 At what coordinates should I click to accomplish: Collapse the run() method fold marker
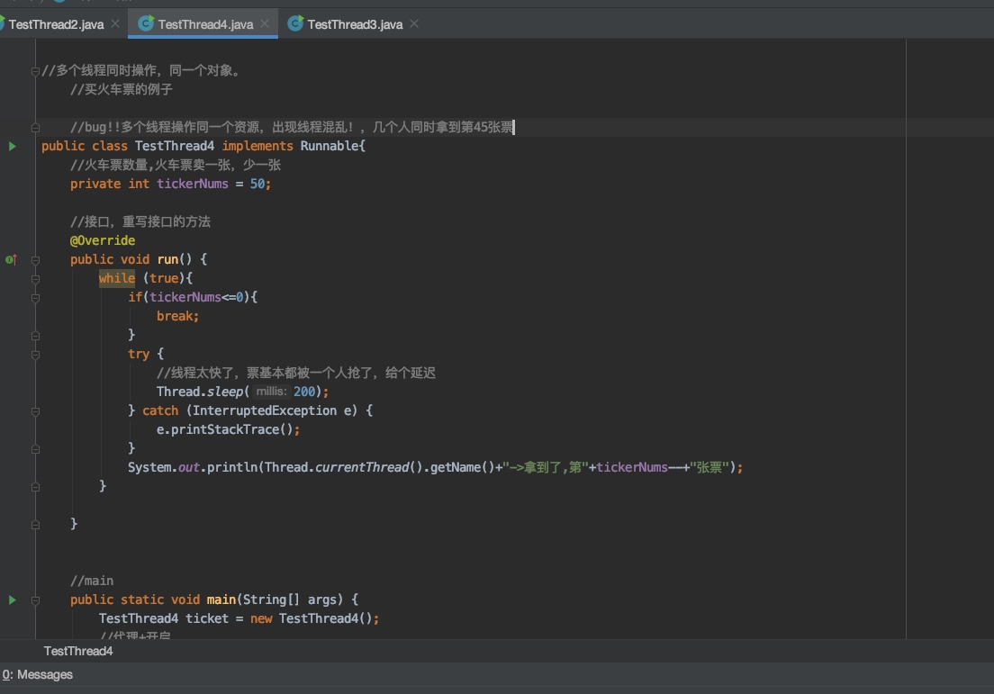tap(35, 259)
